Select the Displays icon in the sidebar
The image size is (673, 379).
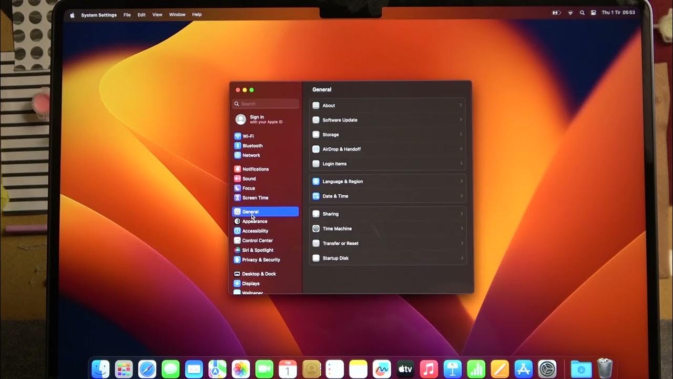tap(238, 283)
